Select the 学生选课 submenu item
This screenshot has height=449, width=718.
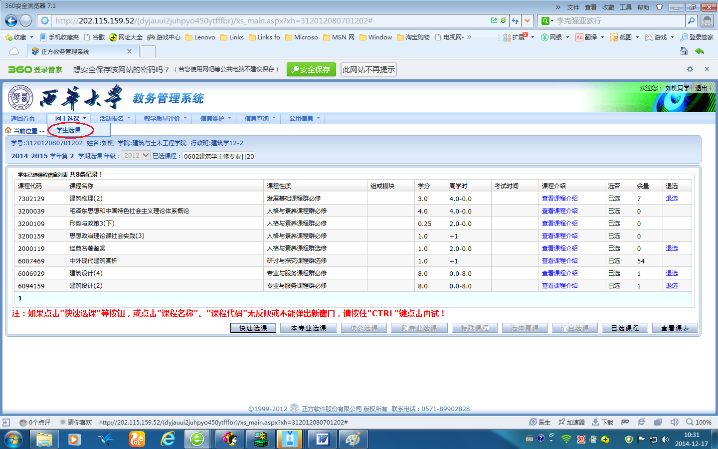pos(68,130)
